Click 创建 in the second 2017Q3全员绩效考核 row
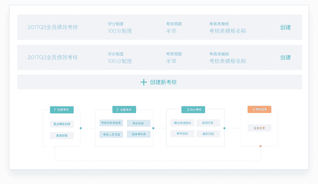 (285, 57)
